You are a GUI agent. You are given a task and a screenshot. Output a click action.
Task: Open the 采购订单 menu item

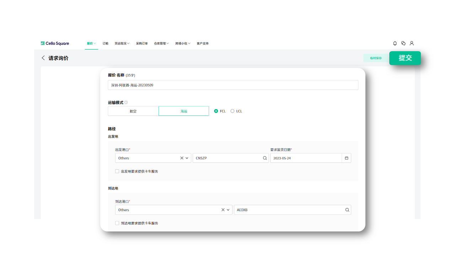coord(142,43)
